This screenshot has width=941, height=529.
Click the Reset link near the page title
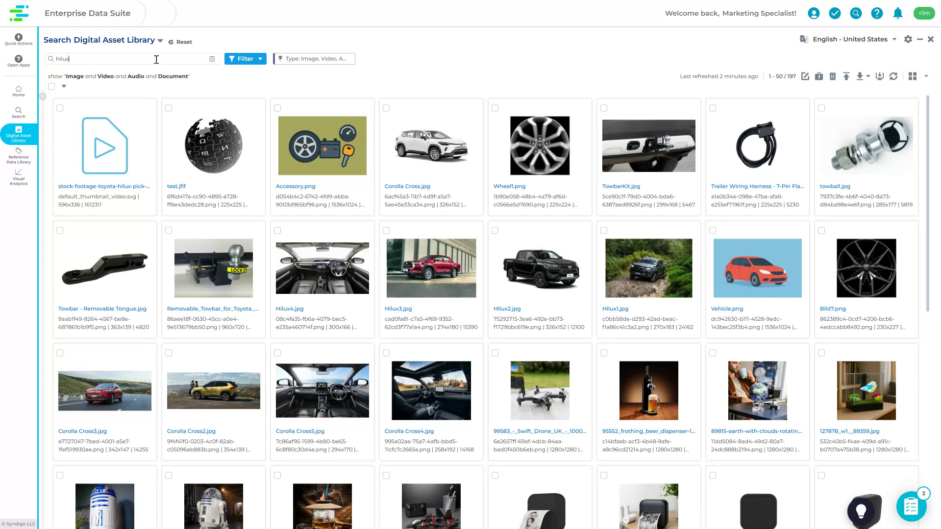[x=183, y=42]
